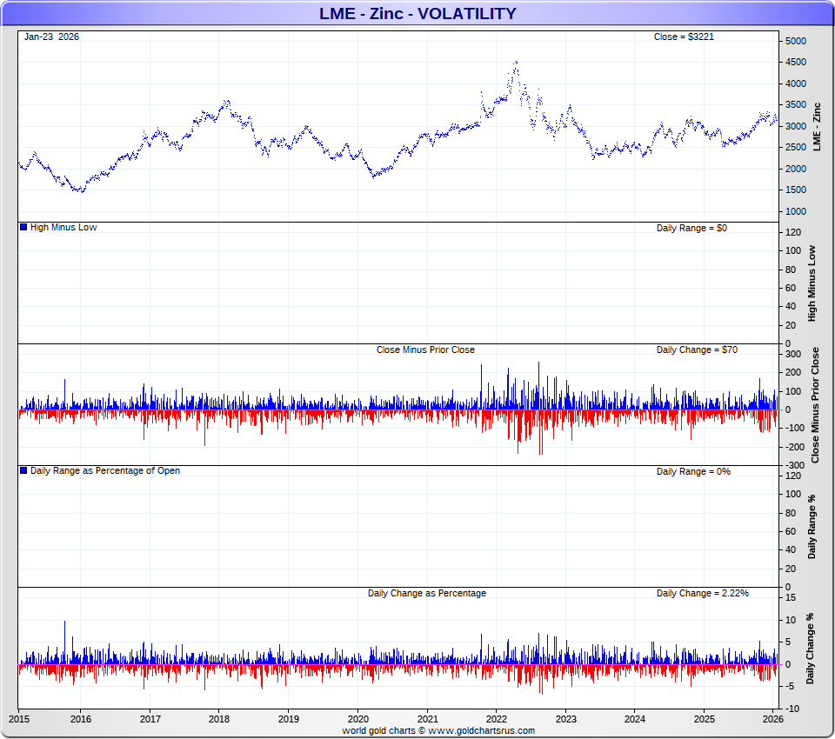
Task: Click the 2023 label on the time axis
Action: point(566,719)
